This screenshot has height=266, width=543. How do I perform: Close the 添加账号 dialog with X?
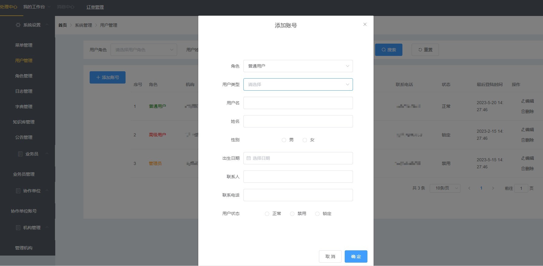[x=365, y=24]
